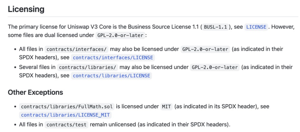
Task: Open contracts/interfaces/LICENSE link
Action: coord(113,58)
